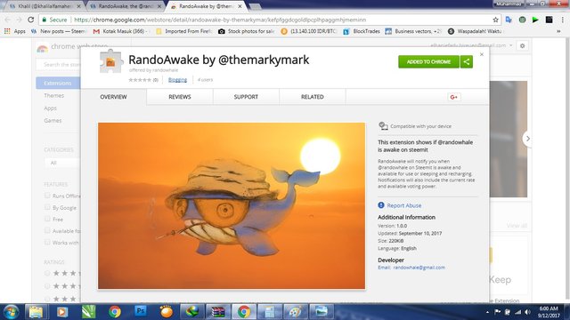The width and height of the screenshot is (570, 320).
Task: Click the Added to Chrome button
Action: pos(429,61)
